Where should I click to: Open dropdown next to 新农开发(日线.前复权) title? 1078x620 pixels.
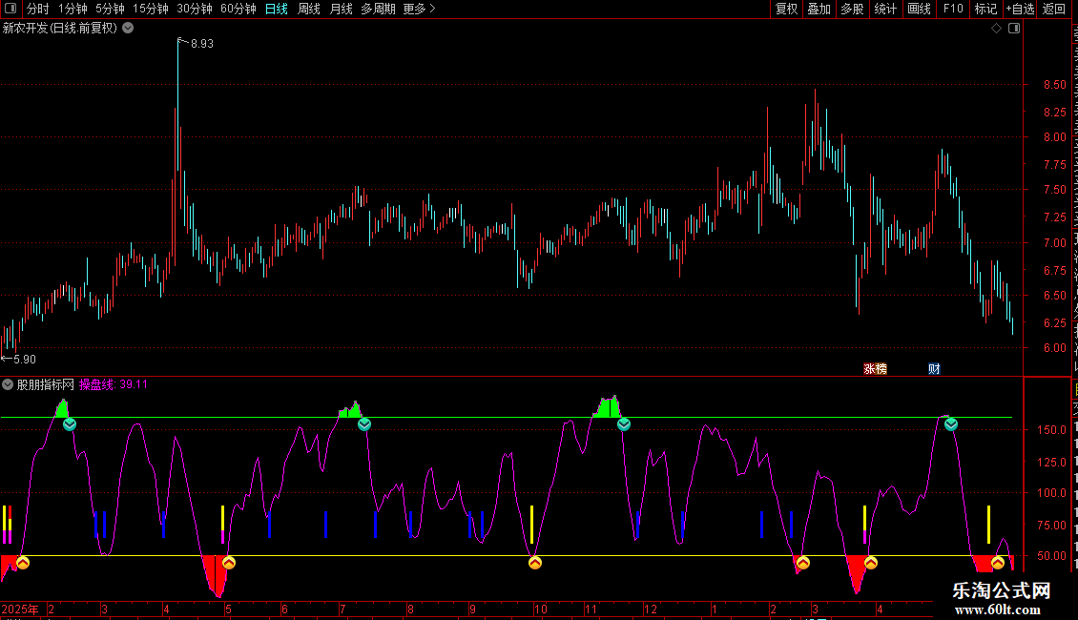(128, 29)
